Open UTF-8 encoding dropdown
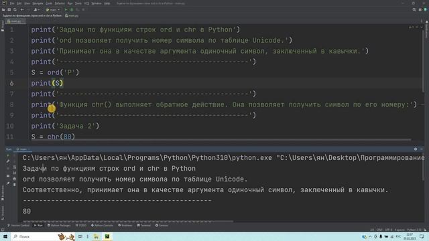 point(389,230)
